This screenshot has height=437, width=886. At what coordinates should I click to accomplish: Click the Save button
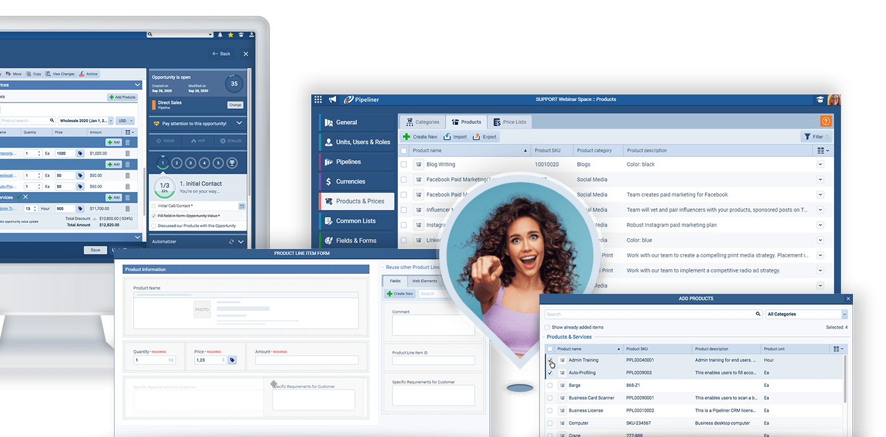[94, 250]
